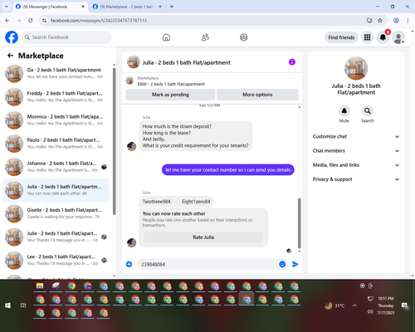Open Chrome three-dot menu

tap(408, 21)
